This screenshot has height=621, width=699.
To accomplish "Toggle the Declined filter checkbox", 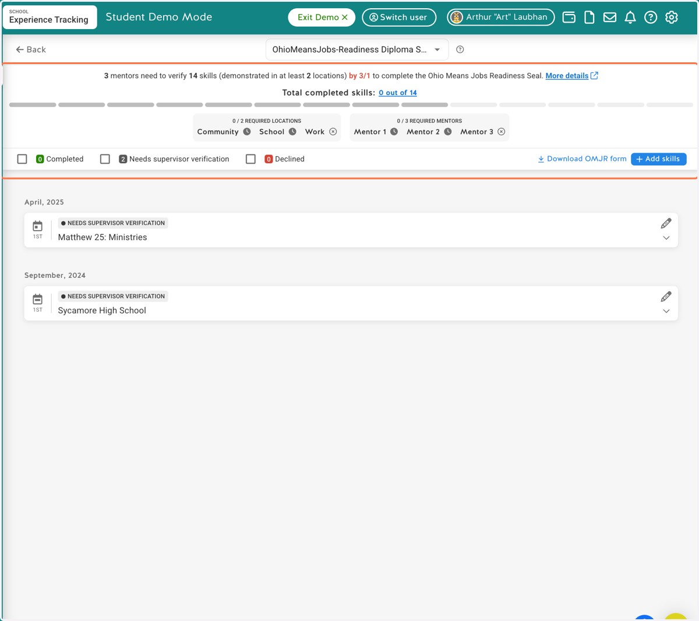I will (x=250, y=159).
